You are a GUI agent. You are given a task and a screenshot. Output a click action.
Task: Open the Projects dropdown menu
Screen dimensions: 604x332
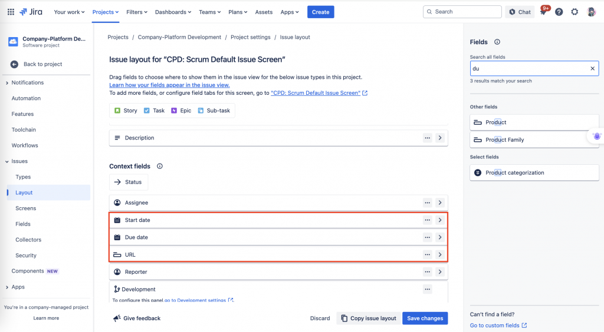click(106, 12)
